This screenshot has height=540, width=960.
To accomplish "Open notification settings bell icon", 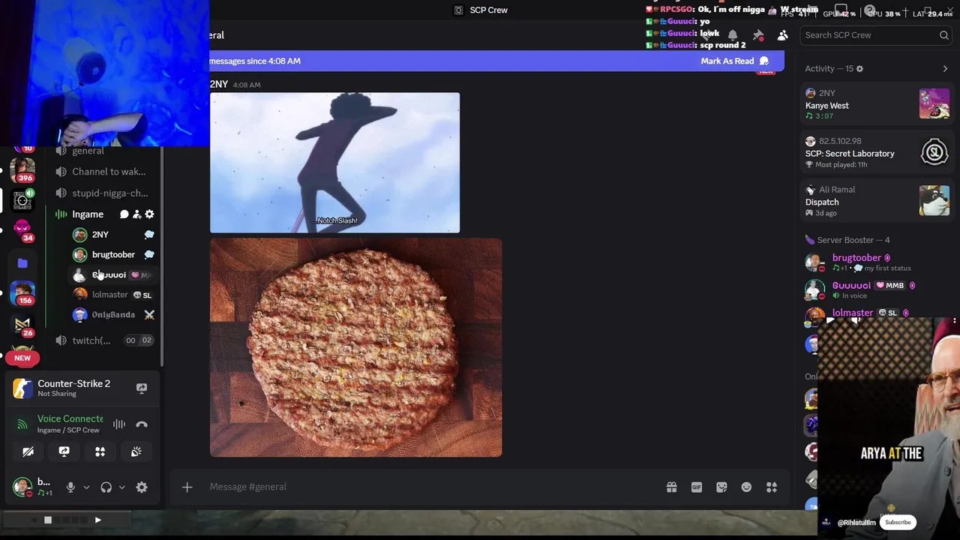I will tap(733, 35).
